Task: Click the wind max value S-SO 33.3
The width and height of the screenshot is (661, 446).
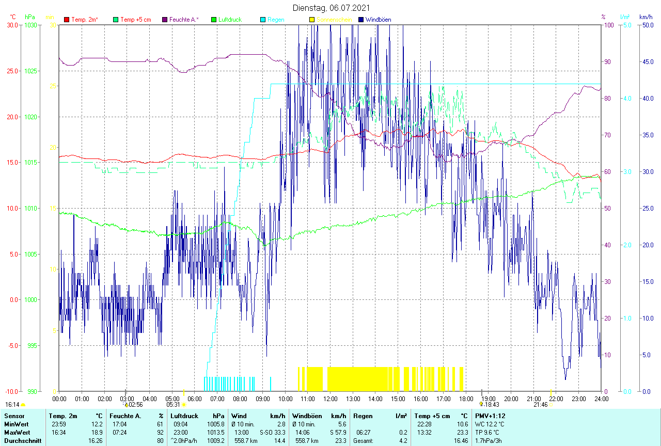Action: 272,433
